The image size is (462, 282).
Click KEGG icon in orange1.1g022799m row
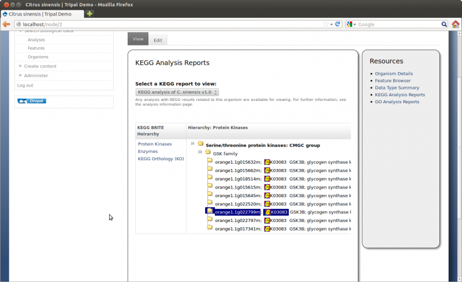[x=267, y=212]
